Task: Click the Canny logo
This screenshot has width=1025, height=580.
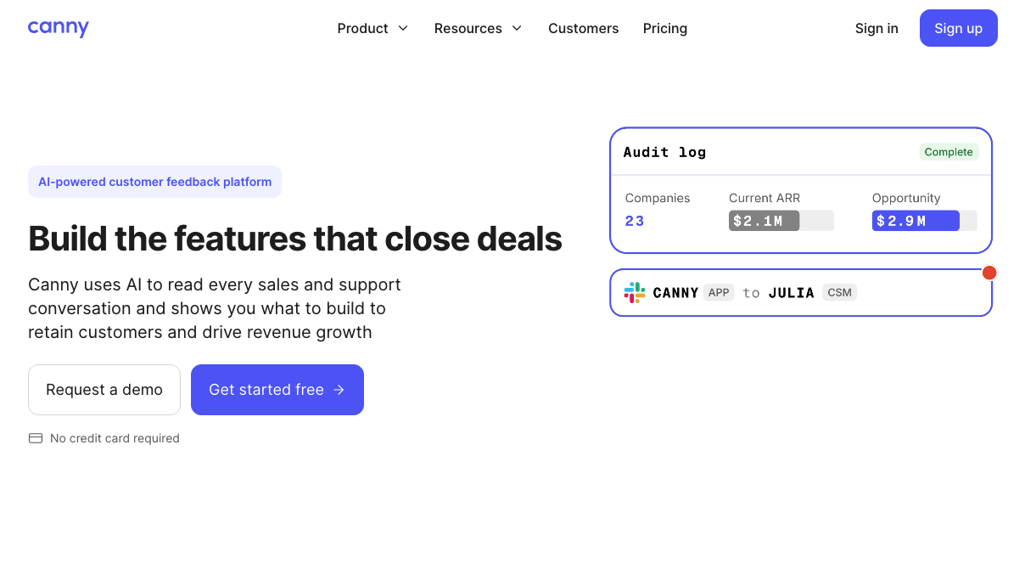Action: pos(59,28)
